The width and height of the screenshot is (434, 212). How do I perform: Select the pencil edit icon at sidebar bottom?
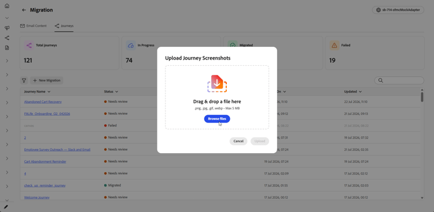coord(6,207)
